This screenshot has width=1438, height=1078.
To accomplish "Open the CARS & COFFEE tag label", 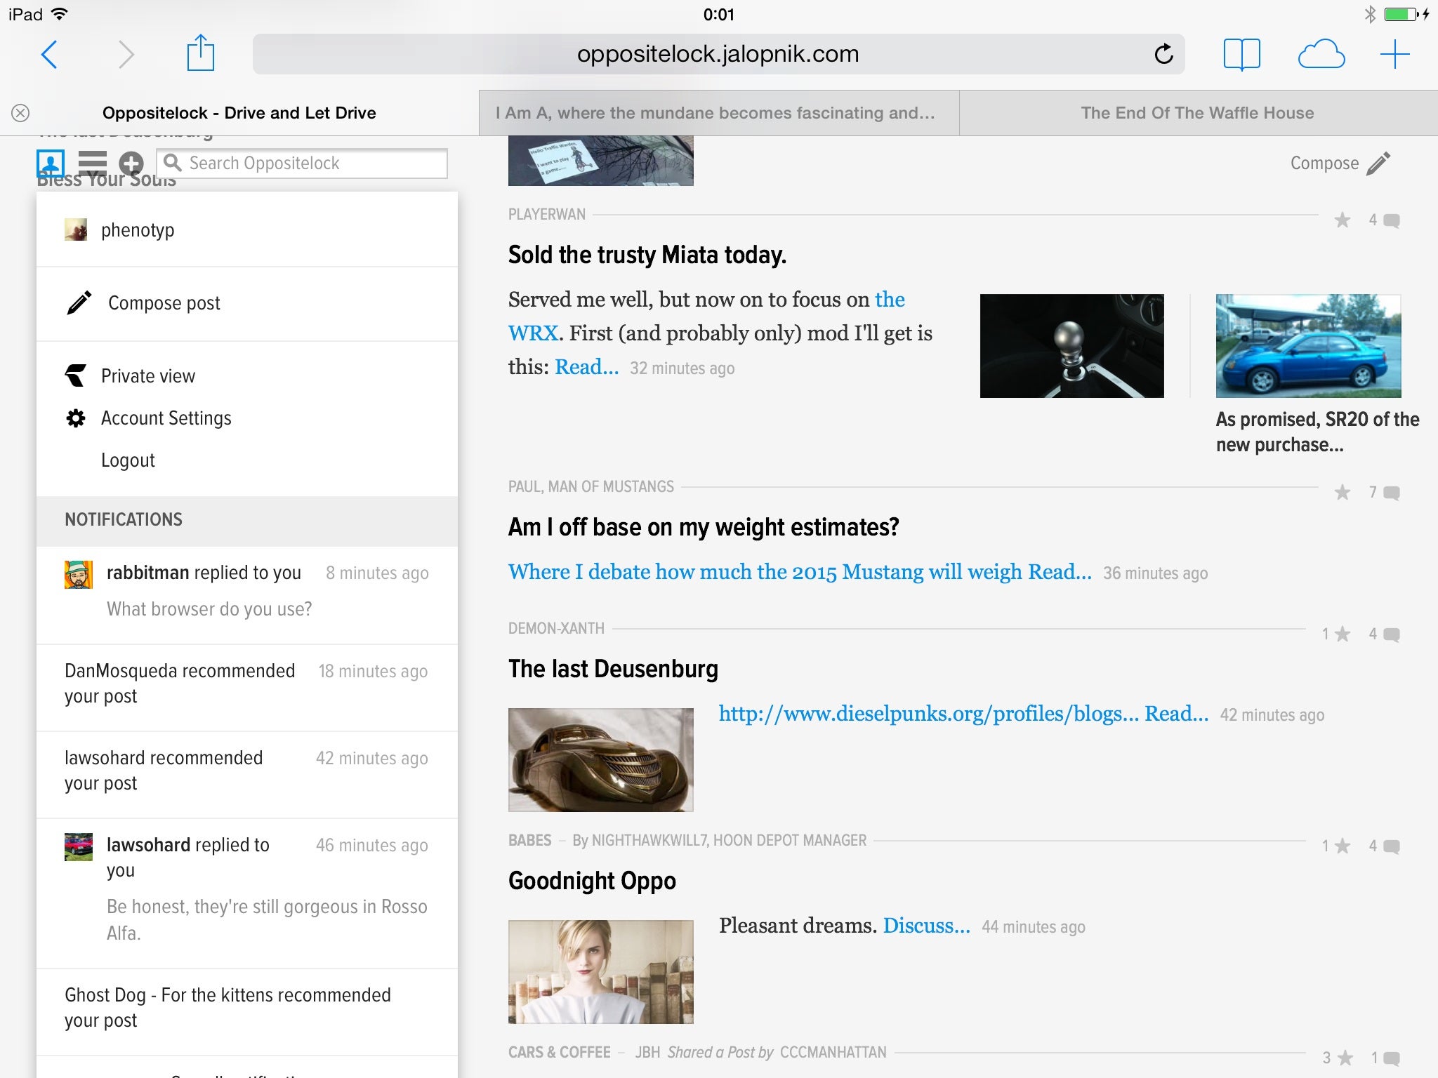I will pyautogui.click(x=560, y=1053).
